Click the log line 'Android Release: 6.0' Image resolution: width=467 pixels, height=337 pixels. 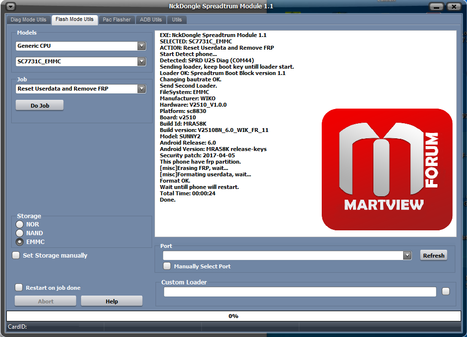(188, 143)
